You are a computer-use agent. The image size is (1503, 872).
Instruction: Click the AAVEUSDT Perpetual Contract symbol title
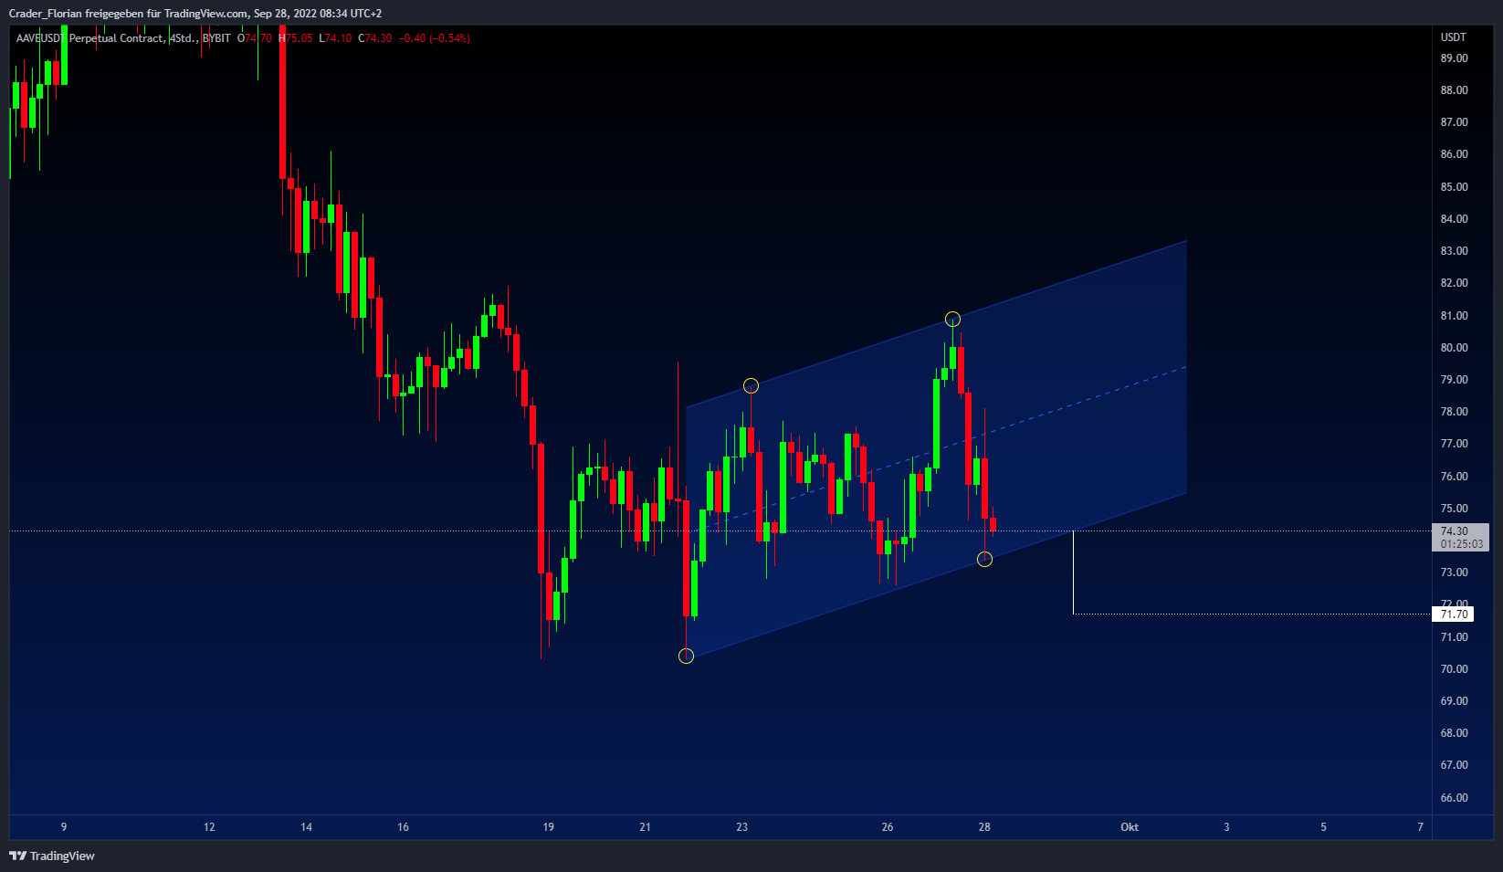point(89,38)
